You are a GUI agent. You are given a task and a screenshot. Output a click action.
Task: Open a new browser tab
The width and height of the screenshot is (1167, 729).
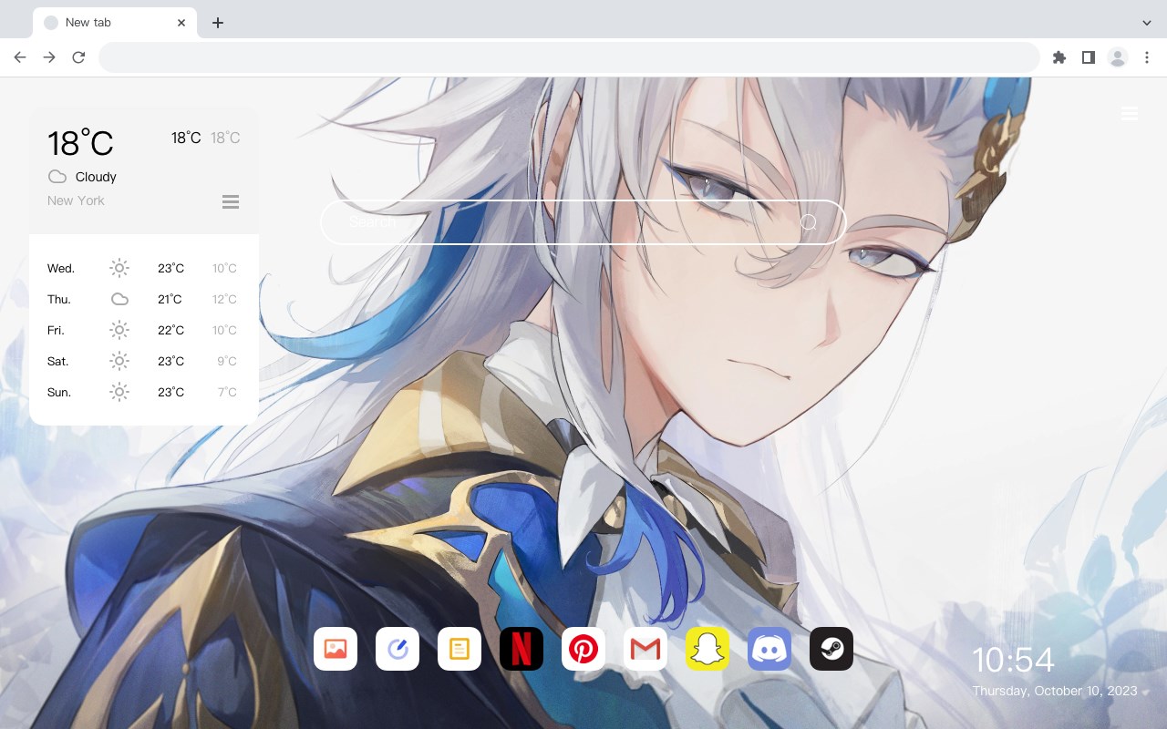coord(217,23)
